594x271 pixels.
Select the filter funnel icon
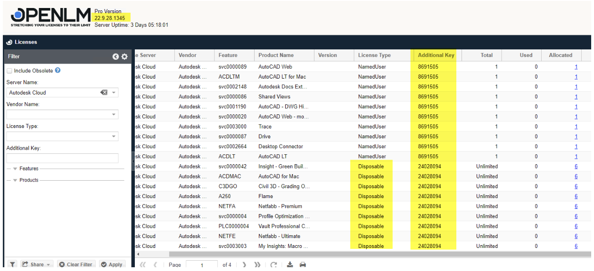(x=12, y=264)
